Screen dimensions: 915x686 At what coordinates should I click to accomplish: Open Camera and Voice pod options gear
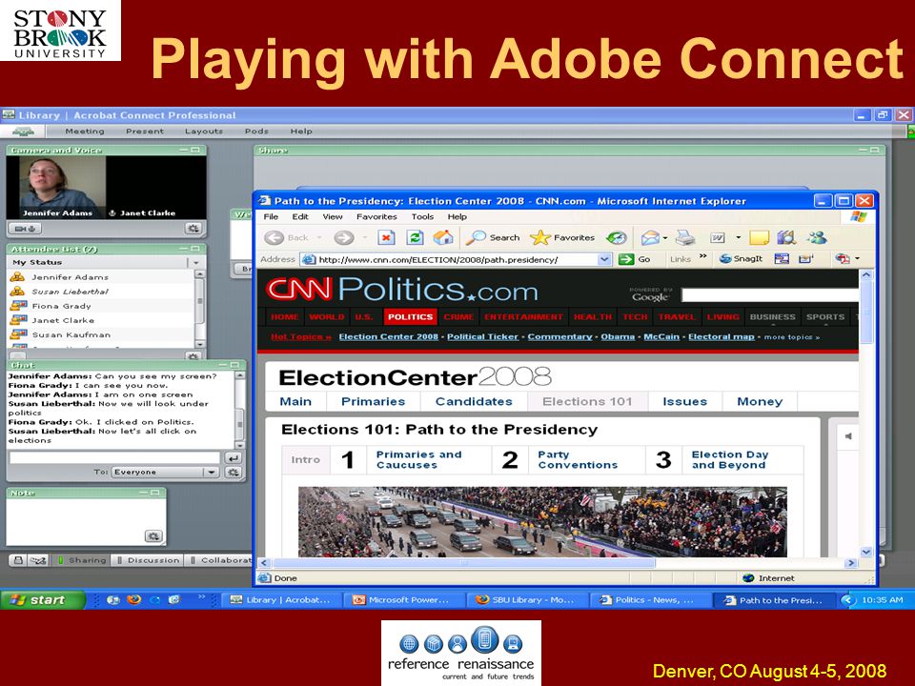click(193, 229)
